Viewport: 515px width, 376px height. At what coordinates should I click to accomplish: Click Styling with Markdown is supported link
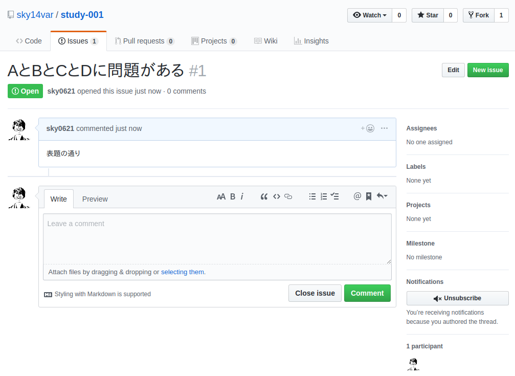click(102, 294)
